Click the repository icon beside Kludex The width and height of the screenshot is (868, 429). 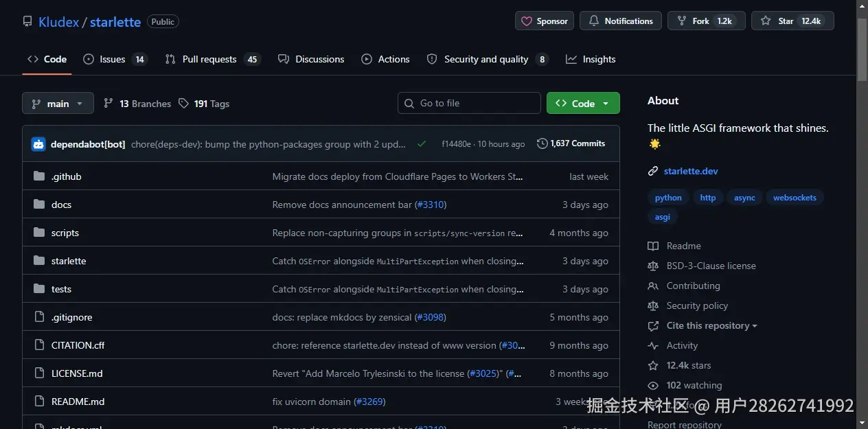27,22
